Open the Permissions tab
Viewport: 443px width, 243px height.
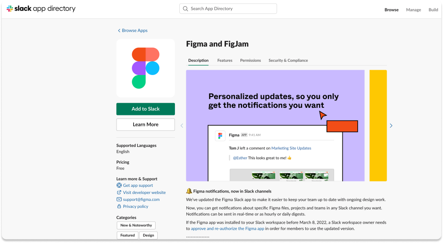pyautogui.click(x=251, y=61)
